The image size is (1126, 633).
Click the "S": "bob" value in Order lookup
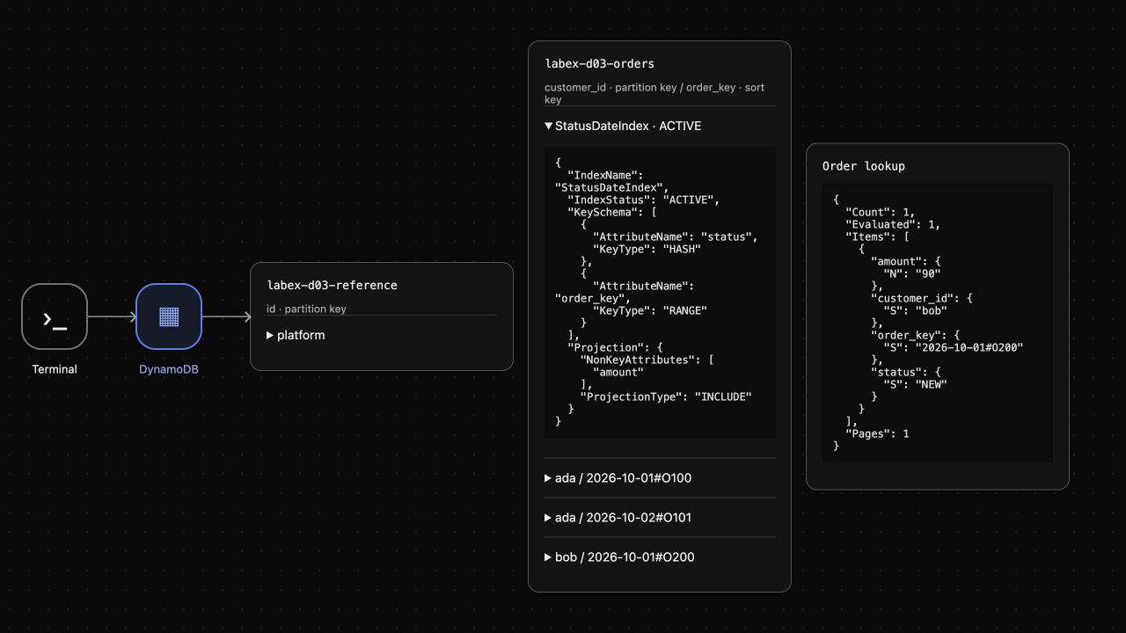[x=915, y=310]
